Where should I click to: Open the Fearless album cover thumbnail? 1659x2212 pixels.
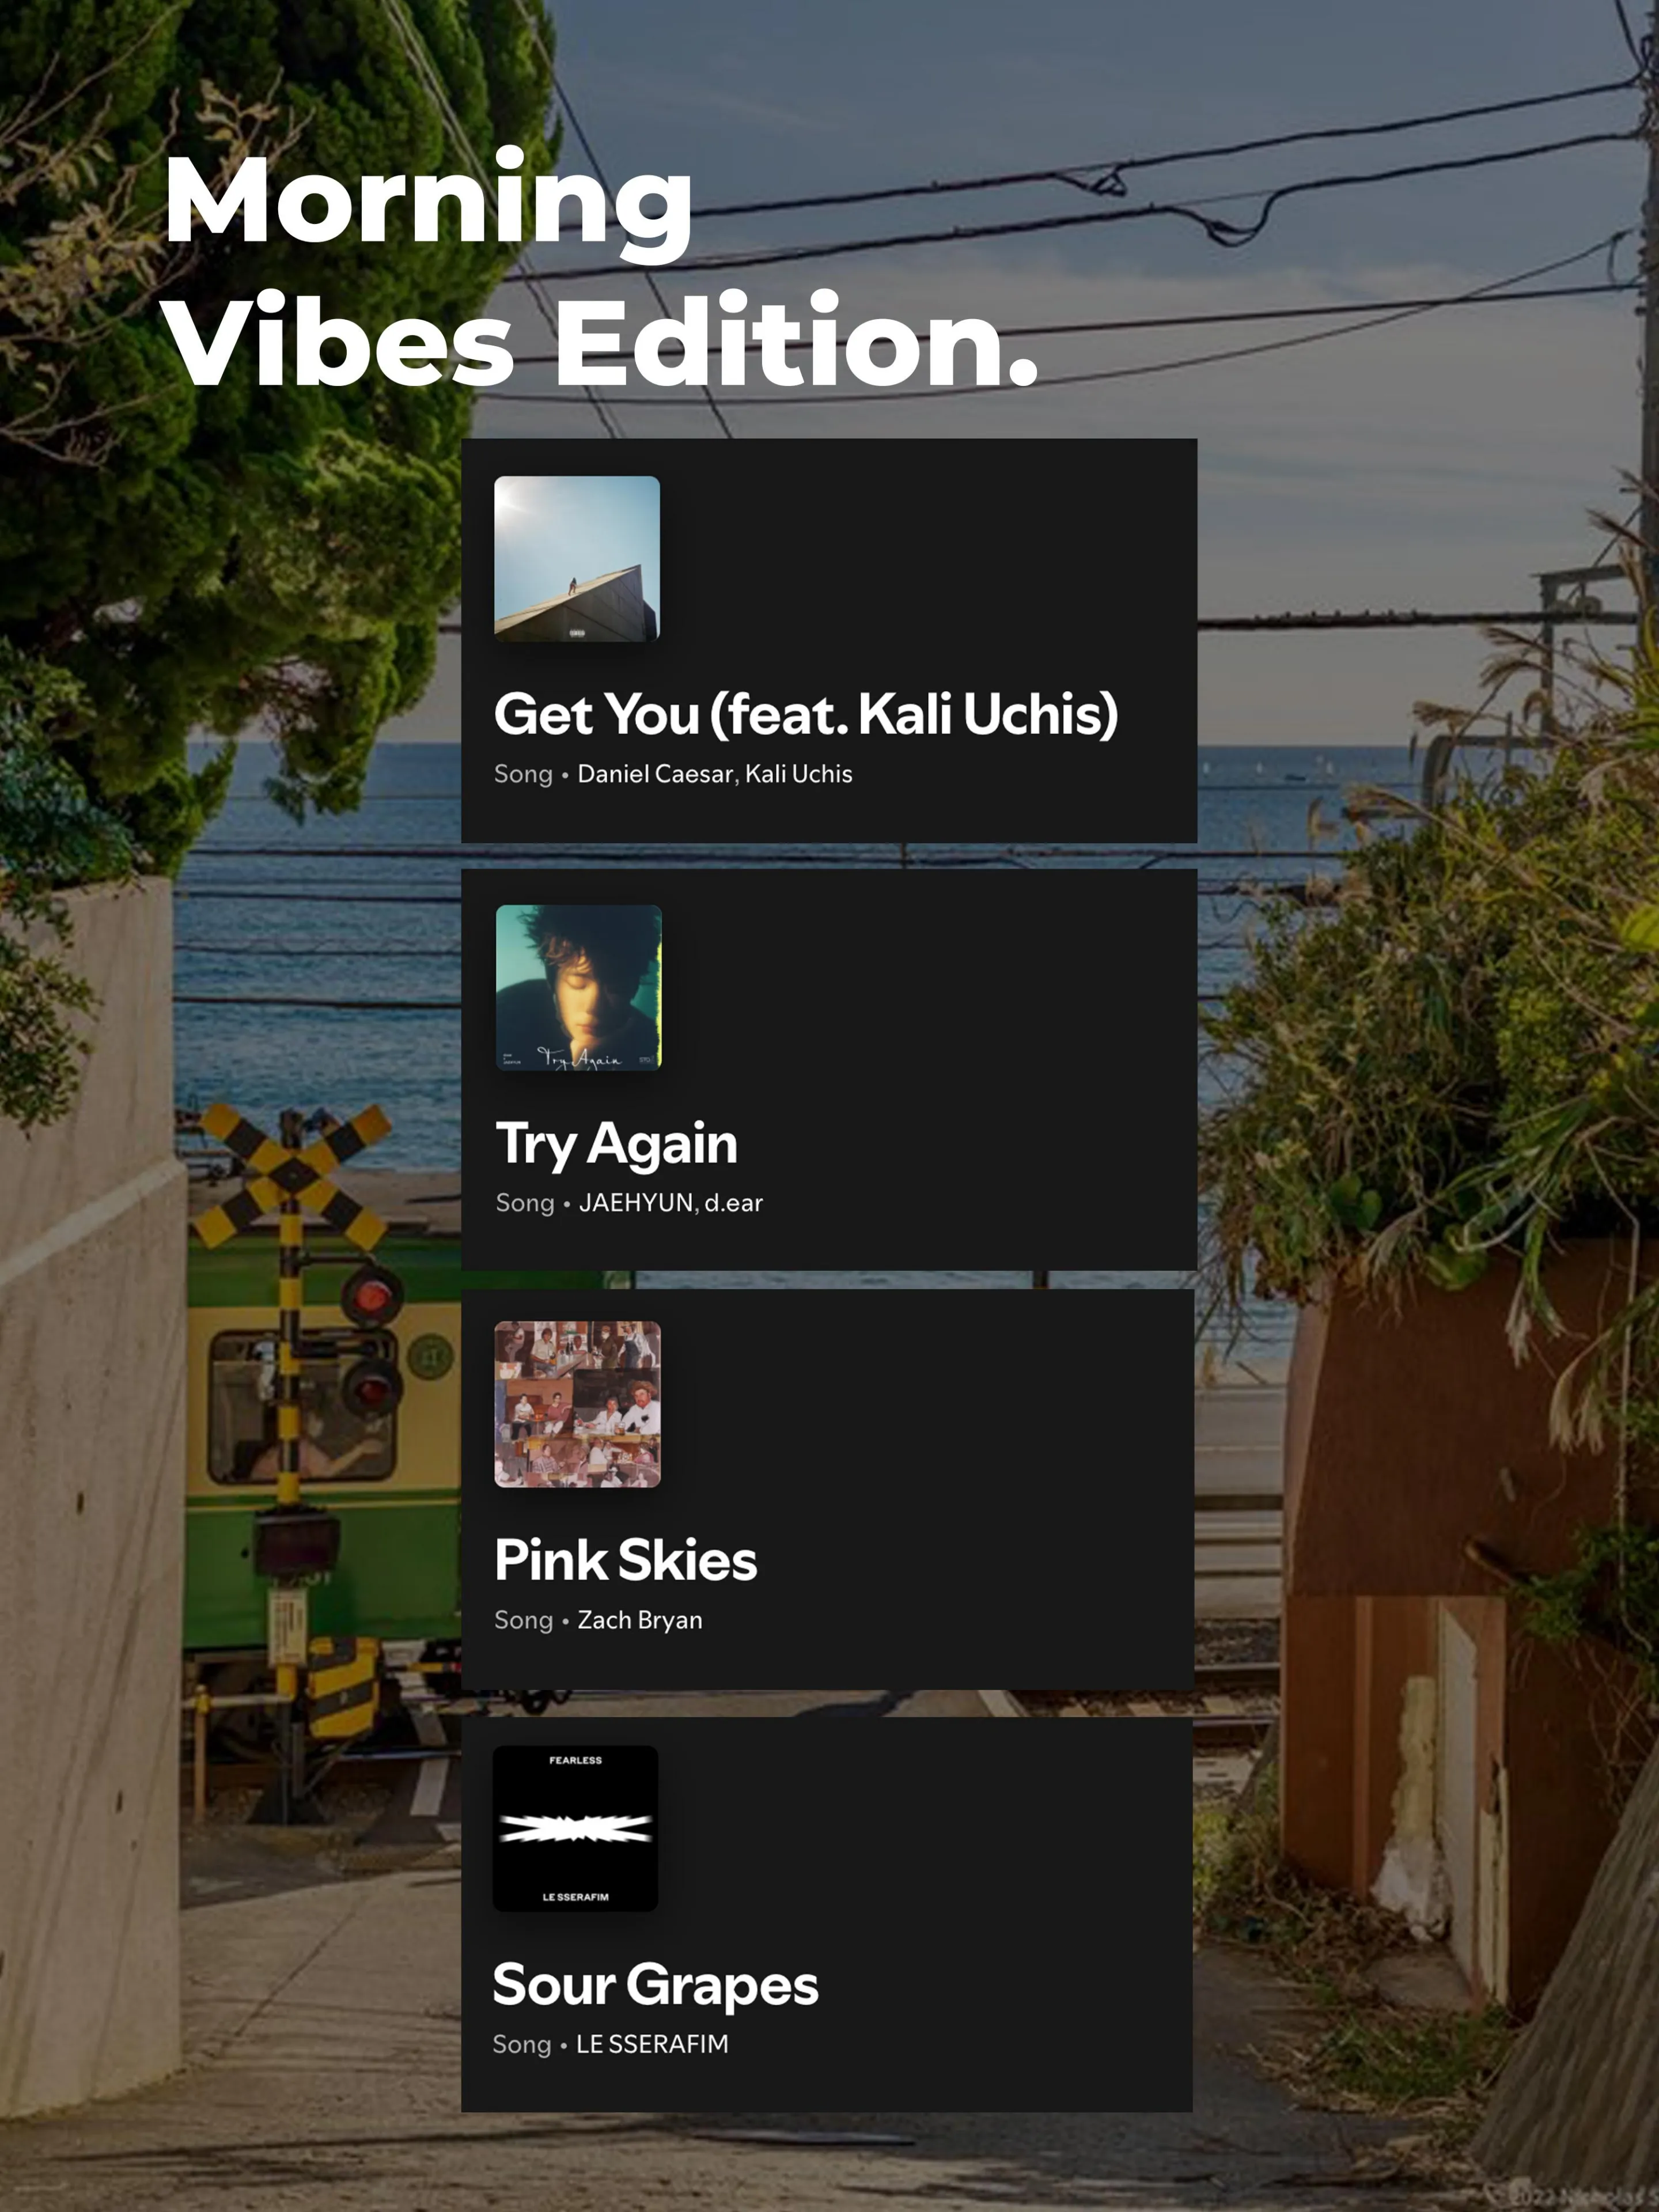point(576,1828)
